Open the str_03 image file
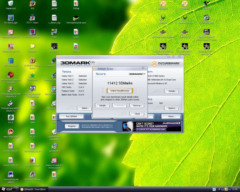 point(33,132)
